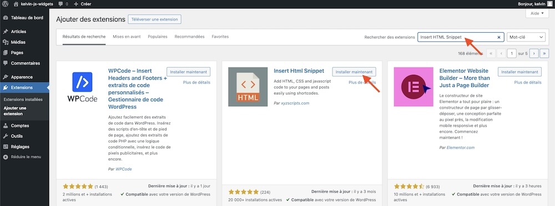Click the Réglages settings icon

[x=6, y=147]
